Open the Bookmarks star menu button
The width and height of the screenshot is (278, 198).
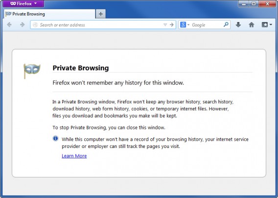267,25
